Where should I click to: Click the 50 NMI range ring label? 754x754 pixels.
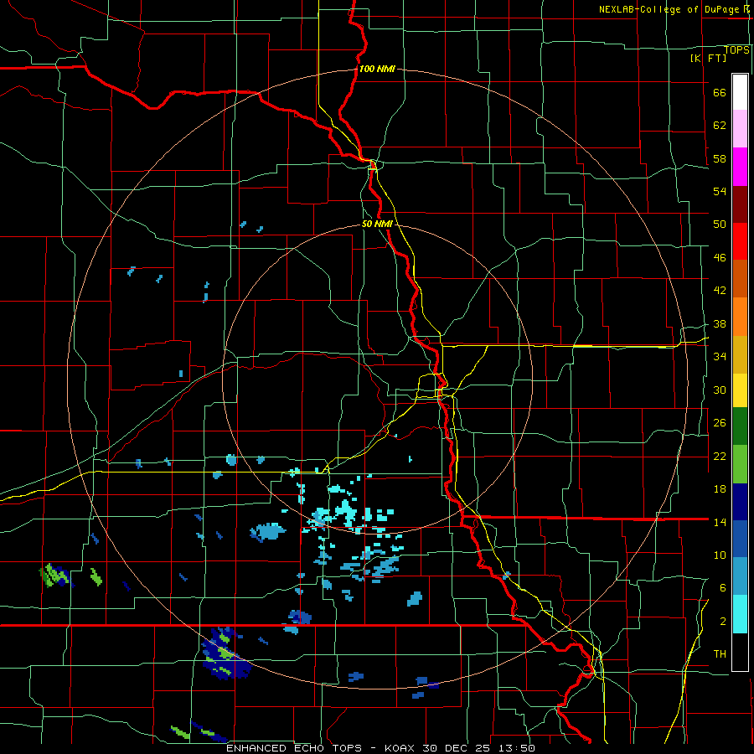coord(377,224)
